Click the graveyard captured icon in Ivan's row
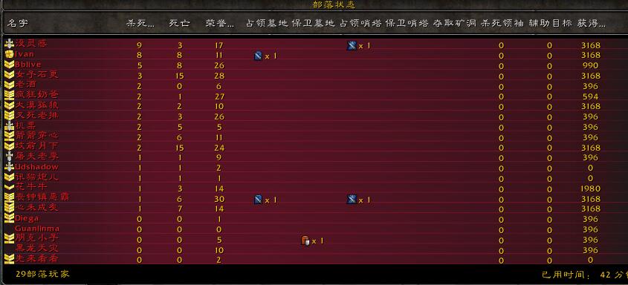628x285 pixels. pos(259,56)
